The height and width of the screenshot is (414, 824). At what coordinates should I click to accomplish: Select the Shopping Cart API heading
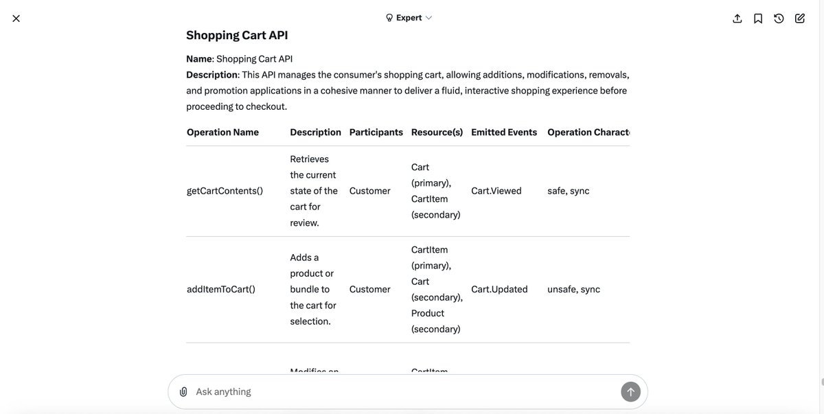(x=236, y=33)
